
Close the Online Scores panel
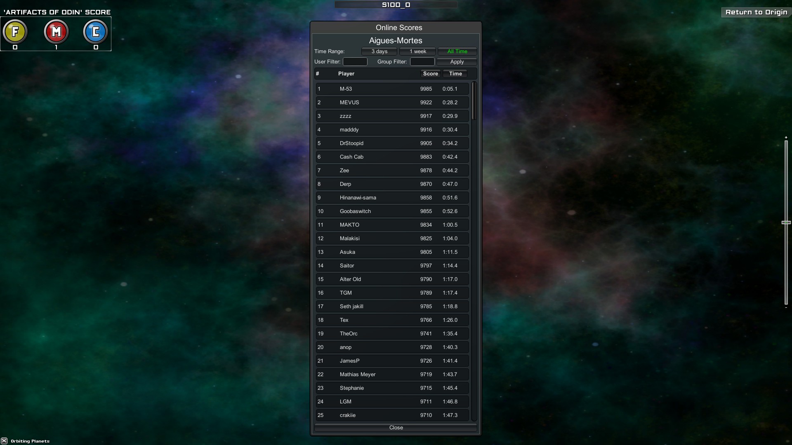[396, 428]
